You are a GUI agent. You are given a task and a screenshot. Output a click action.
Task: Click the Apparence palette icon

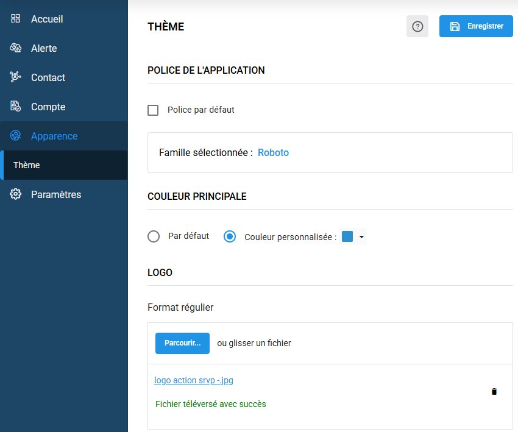click(x=16, y=136)
